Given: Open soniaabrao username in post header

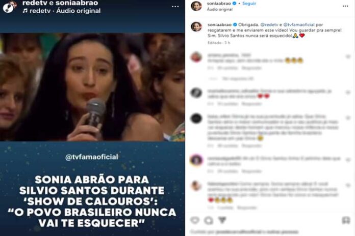Looking at the screenshot, I should 219,4.
